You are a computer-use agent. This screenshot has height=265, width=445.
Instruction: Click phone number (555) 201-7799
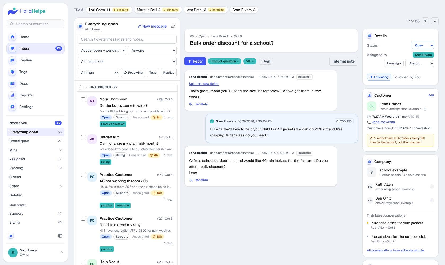click(x=384, y=122)
